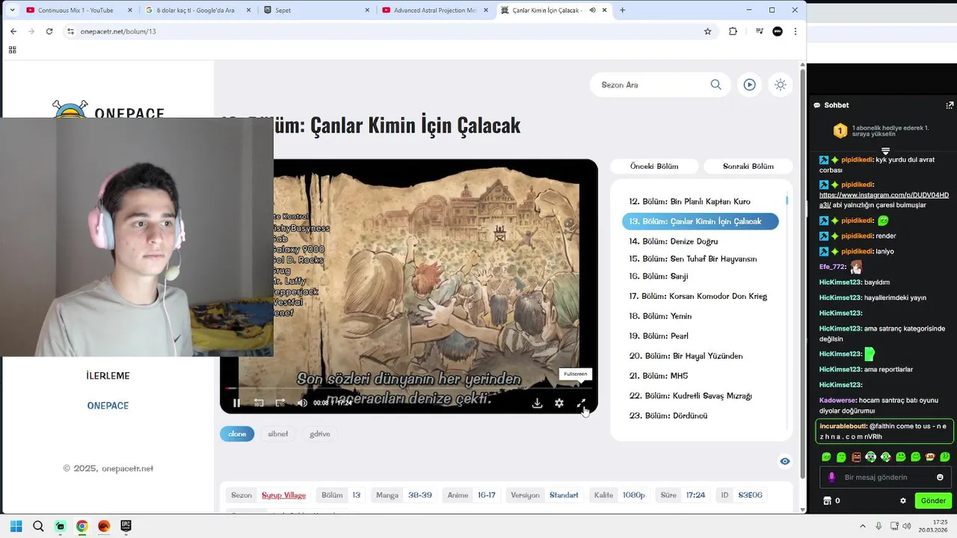
Task: Select 13. Bölüm: Çanlar Kimin İçin Çalacak
Action: click(700, 221)
